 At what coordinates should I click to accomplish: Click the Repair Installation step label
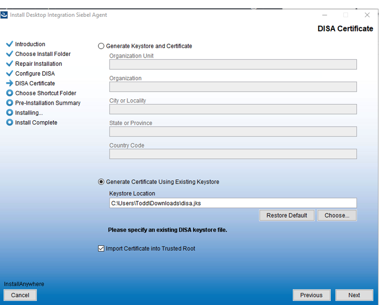click(38, 64)
